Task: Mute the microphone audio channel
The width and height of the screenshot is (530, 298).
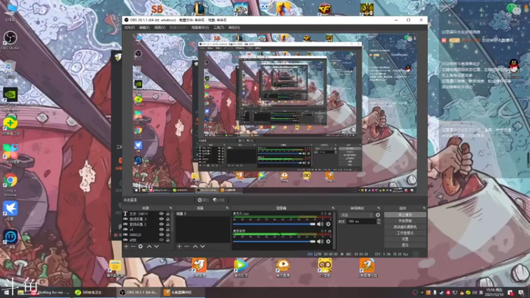Action: coord(320,224)
